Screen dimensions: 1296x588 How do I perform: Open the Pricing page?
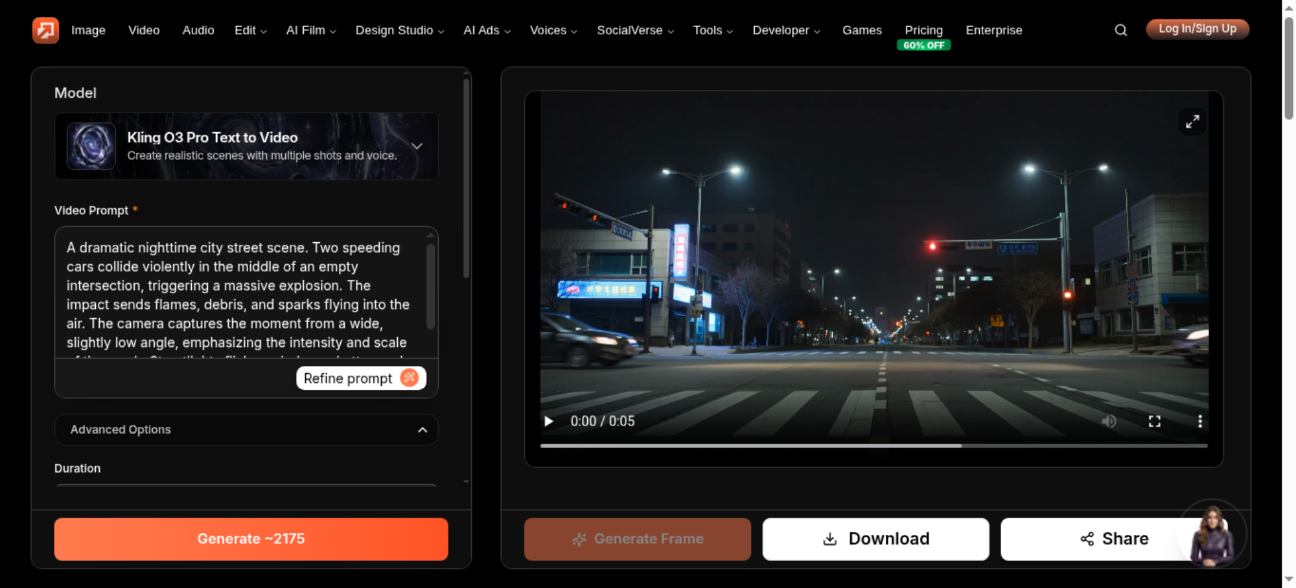(x=923, y=30)
